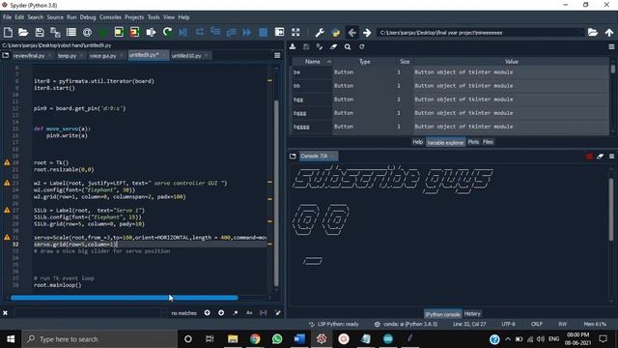Screen dimensions: 618x348
Task: Toggle regular expression search option
Action: click(236, 313)
